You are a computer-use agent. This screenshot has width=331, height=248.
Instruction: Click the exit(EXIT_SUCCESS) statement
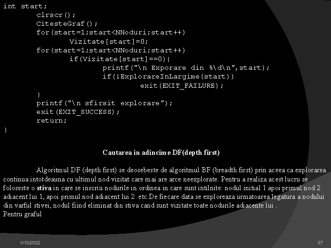pyautogui.click(x=78, y=112)
